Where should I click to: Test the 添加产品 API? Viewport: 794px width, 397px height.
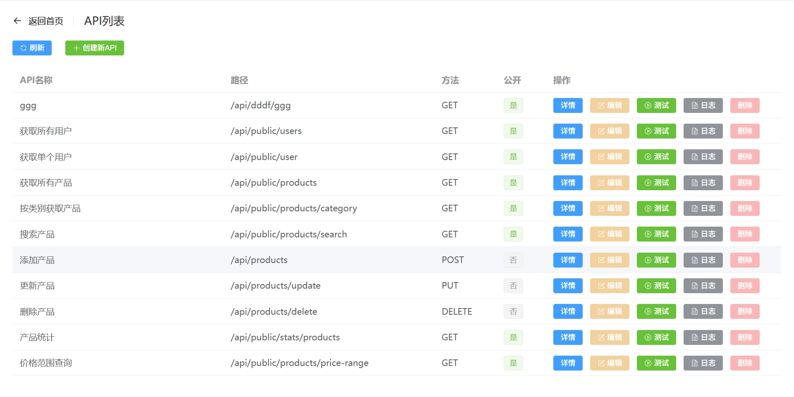(656, 260)
